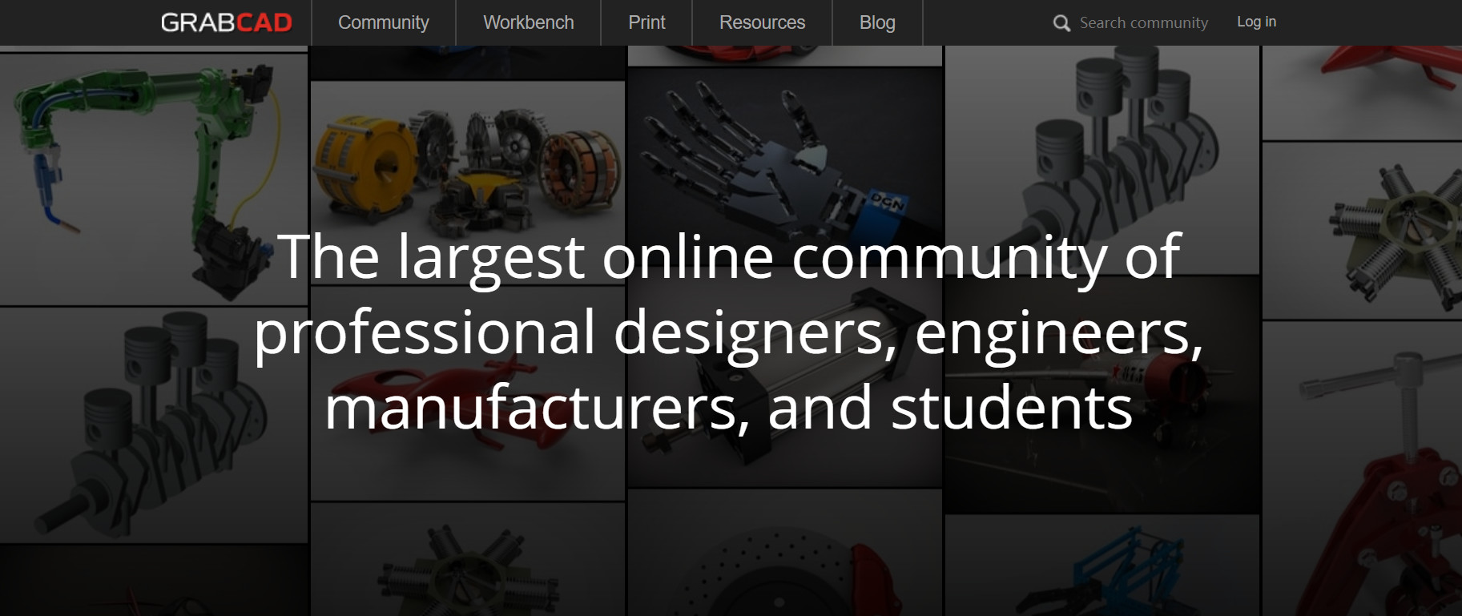The height and width of the screenshot is (616, 1462).
Task: Open the lower-left crankshaft pistons thumbnail
Action: (x=154, y=425)
